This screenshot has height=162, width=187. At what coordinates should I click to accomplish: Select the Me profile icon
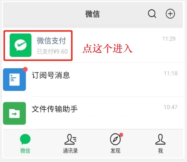pyautogui.click(x=160, y=139)
